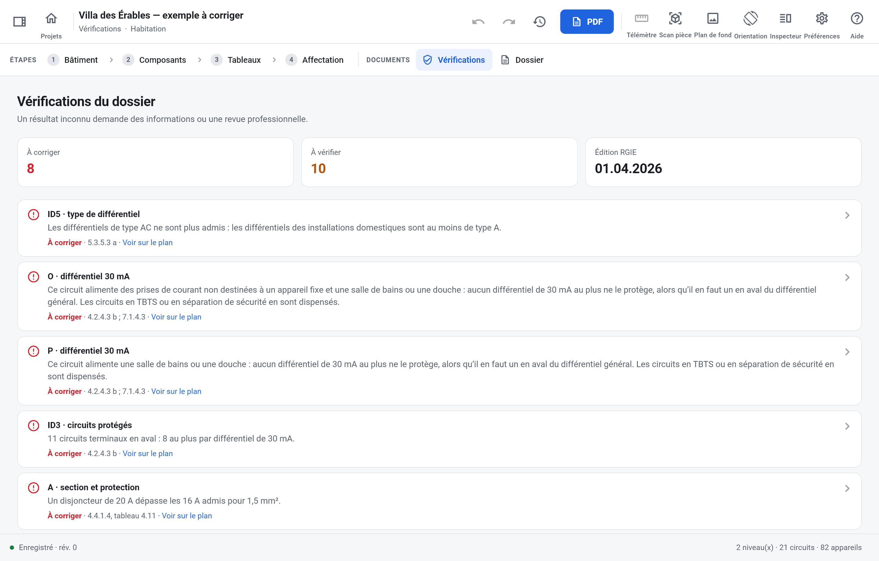The height and width of the screenshot is (561, 879).
Task: Expand the ID5 type de différentiel chevron
Action: (847, 215)
